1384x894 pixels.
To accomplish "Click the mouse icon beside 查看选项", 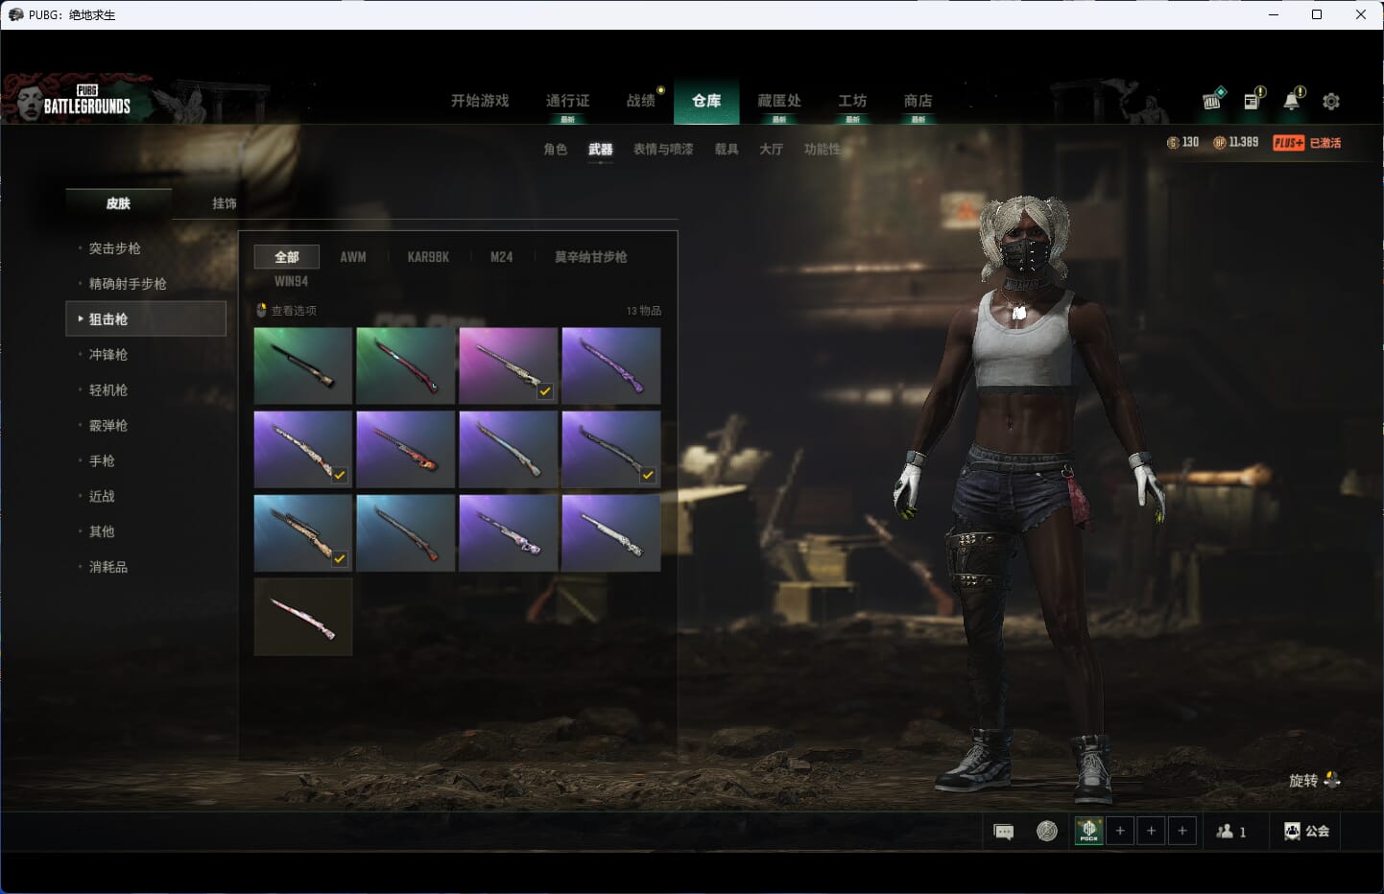I will [x=261, y=310].
